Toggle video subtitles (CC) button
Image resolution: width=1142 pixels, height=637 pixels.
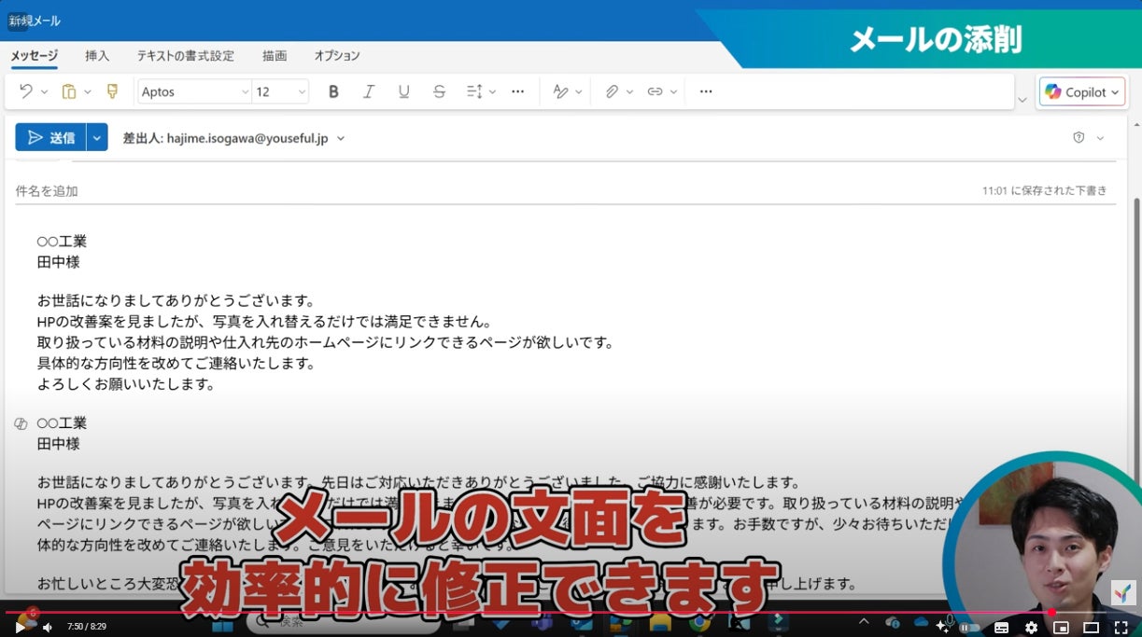tap(1001, 628)
